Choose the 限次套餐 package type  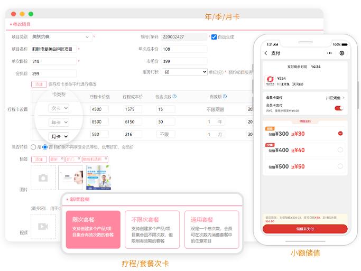pyautogui.click(x=93, y=229)
